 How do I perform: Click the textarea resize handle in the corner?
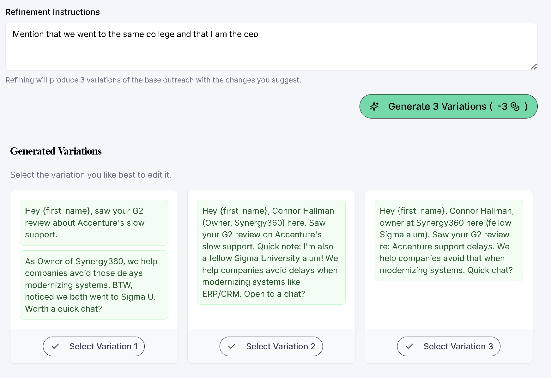(534, 67)
